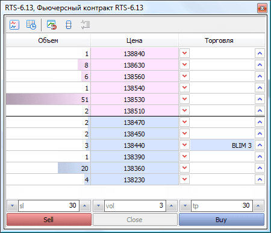Image resolution: width=271 pixels, height=233 pixels.
Task: Click price cell 138840
Action: point(134,54)
